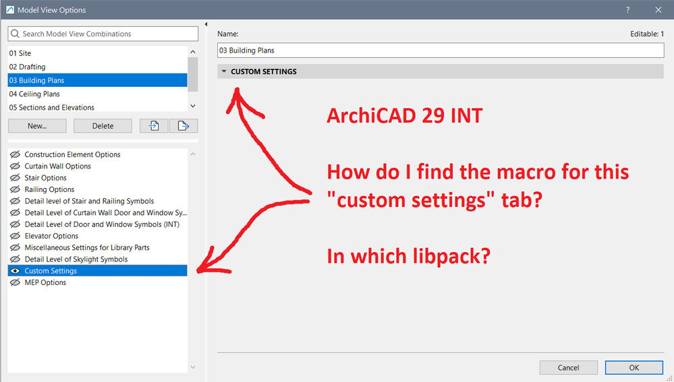Click the Delete button

pyautogui.click(x=103, y=126)
